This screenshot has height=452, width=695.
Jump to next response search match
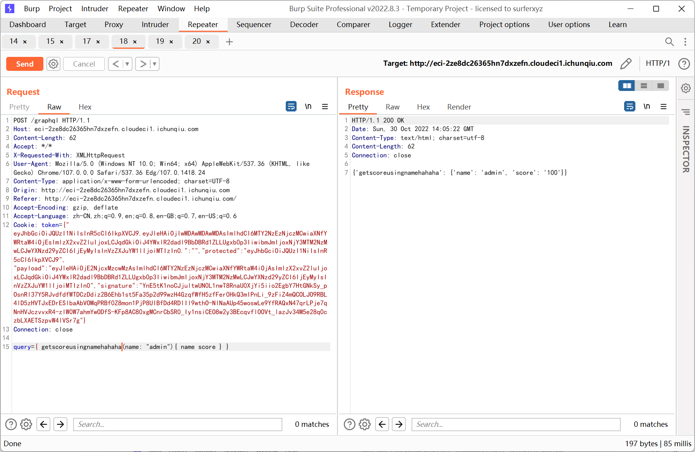pyautogui.click(x=399, y=425)
